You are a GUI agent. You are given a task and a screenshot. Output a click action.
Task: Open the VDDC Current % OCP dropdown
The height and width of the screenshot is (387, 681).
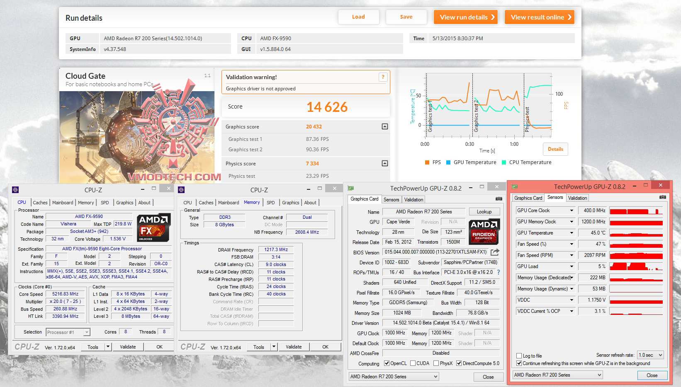pyautogui.click(x=572, y=311)
